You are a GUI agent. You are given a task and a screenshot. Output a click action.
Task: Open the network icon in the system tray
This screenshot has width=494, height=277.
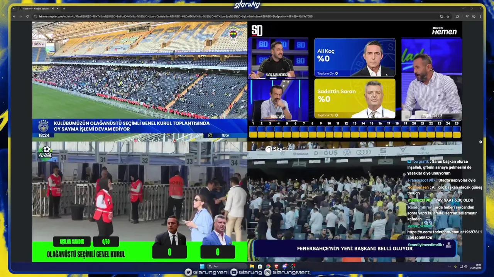pos(461,266)
